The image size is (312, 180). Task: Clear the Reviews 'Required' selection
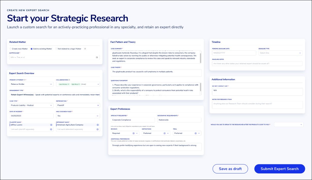pos(134,133)
